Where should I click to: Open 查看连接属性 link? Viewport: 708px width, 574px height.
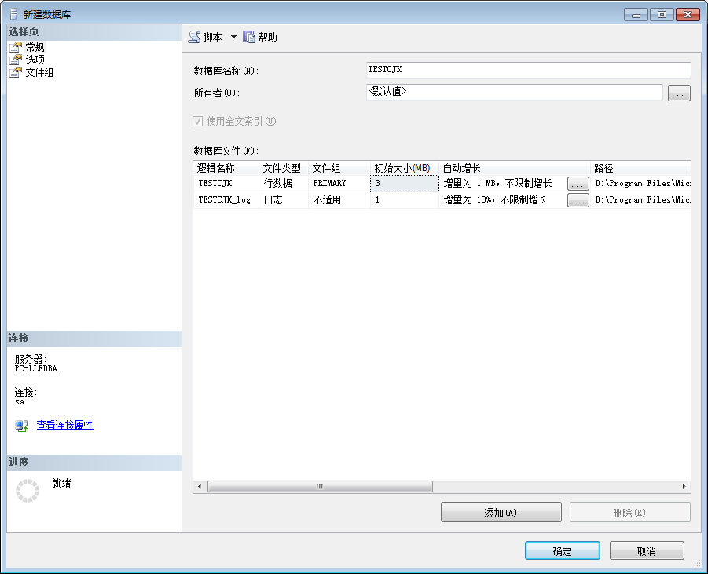pyautogui.click(x=64, y=425)
